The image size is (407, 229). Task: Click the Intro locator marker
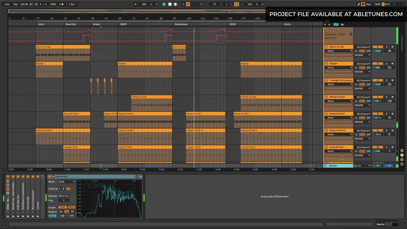pyautogui.click(x=40, y=24)
